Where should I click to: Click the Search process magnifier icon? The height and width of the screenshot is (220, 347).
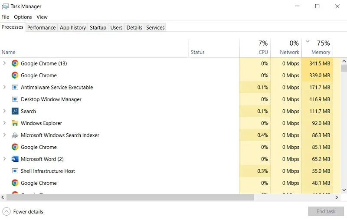[x=15, y=111]
